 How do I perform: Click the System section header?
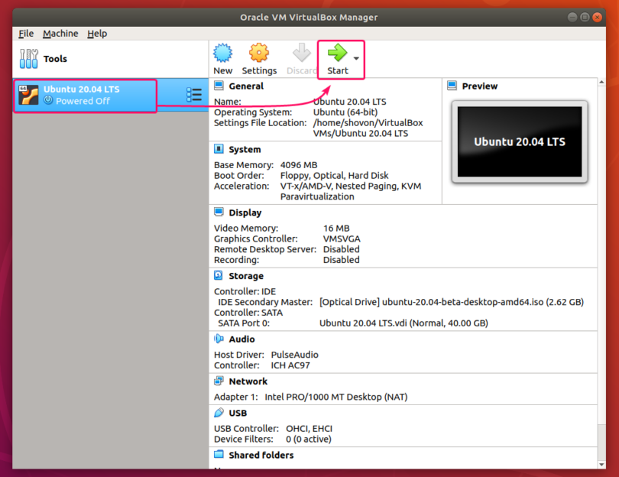[x=245, y=150]
